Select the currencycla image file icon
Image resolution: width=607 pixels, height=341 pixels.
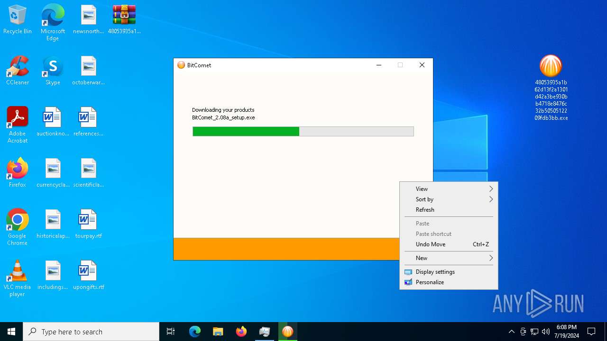coord(53,173)
